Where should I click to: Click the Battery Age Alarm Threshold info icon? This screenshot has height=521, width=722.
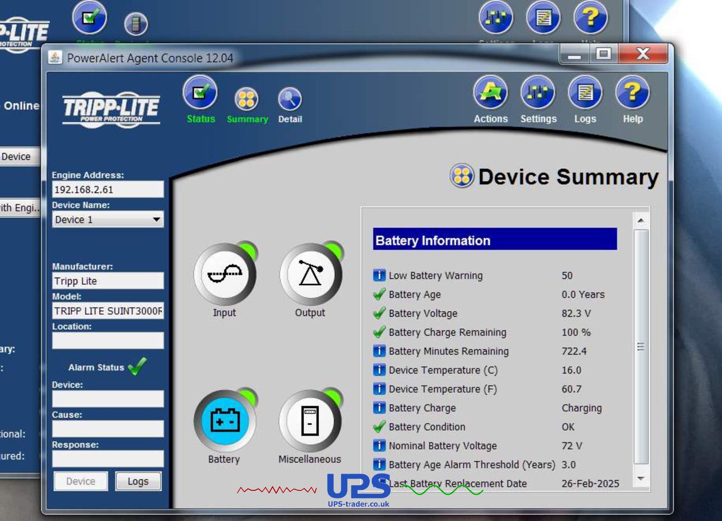coord(380,465)
